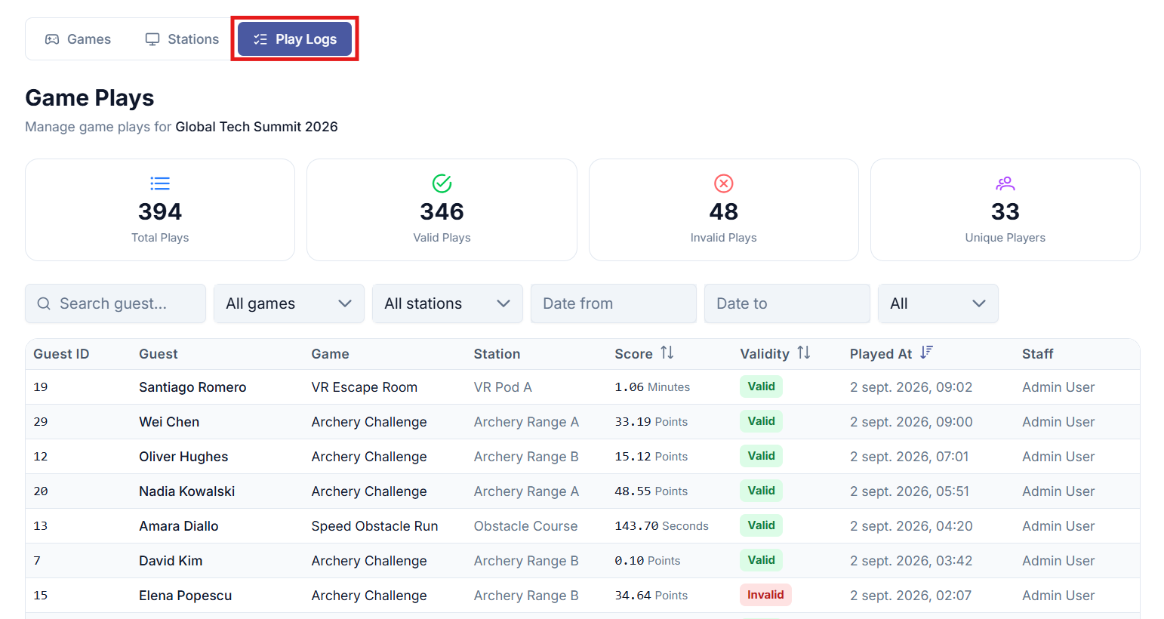Click the gamepad icon on Games tab
The width and height of the screenshot is (1164, 619).
(x=52, y=39)
